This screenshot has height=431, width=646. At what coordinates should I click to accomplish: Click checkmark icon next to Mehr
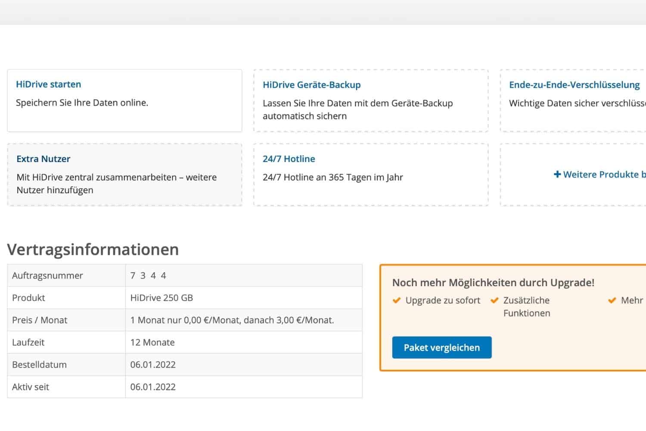[612, 300]
